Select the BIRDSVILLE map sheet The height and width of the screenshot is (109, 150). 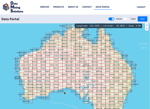coord(90,68)
